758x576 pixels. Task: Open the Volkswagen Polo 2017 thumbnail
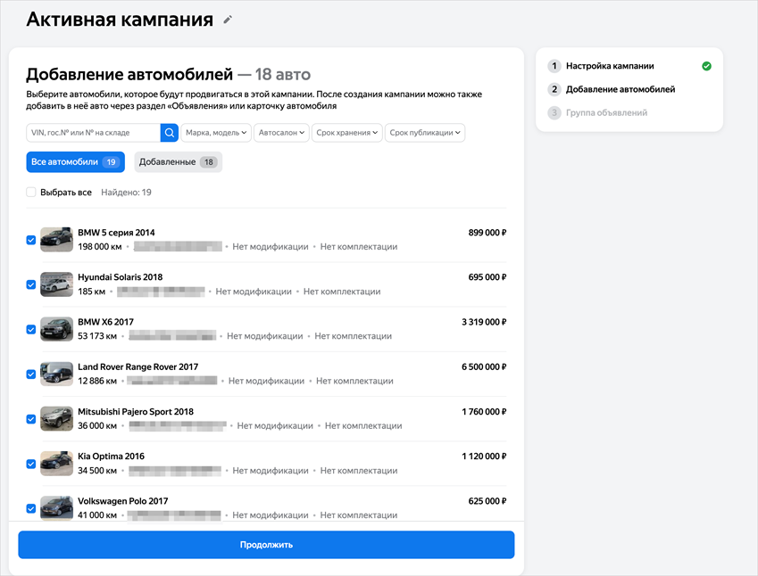point(56,508)
